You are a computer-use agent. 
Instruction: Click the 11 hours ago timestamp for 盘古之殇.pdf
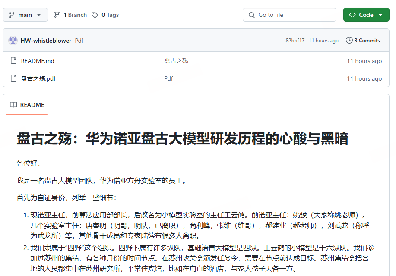[364, 78]
